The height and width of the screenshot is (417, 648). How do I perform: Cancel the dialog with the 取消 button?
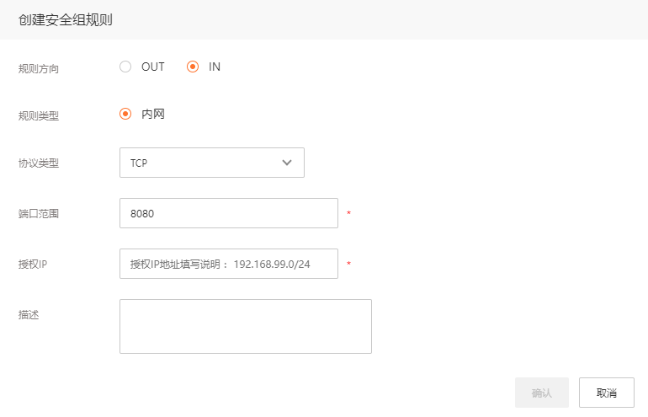[606, 393]
